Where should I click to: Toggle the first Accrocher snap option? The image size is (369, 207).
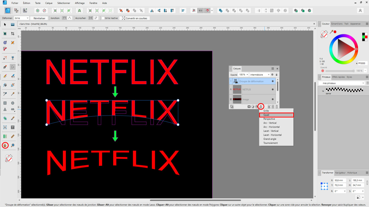tap(91, 18)
